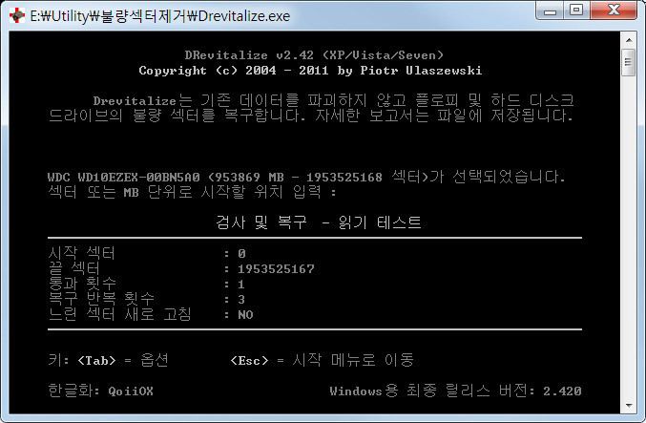Click the DRevitalize v2.42 header line
This screenshot has width=646, height=423.
[x=314, y=55]
